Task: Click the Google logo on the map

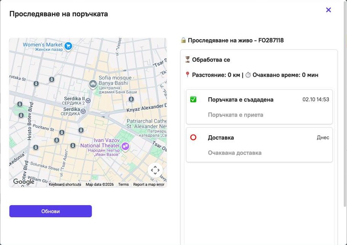Action: point(24,182)
